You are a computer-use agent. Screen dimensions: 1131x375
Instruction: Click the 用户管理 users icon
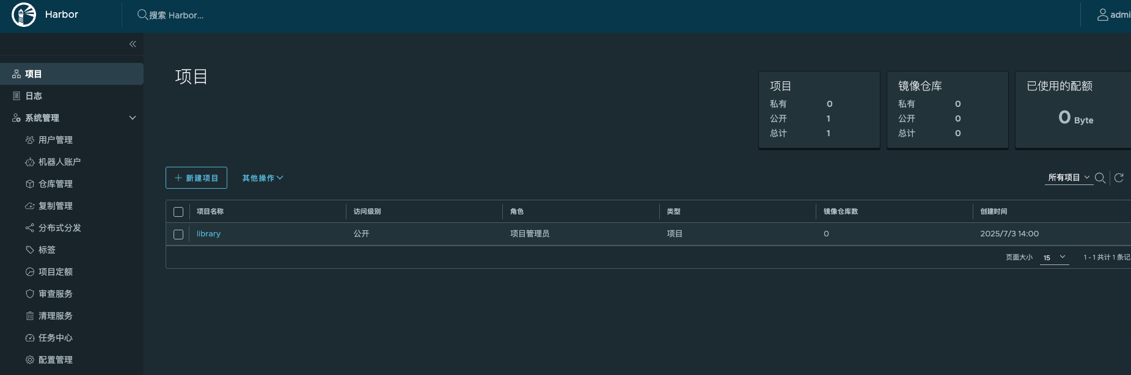tap(29, 140)
